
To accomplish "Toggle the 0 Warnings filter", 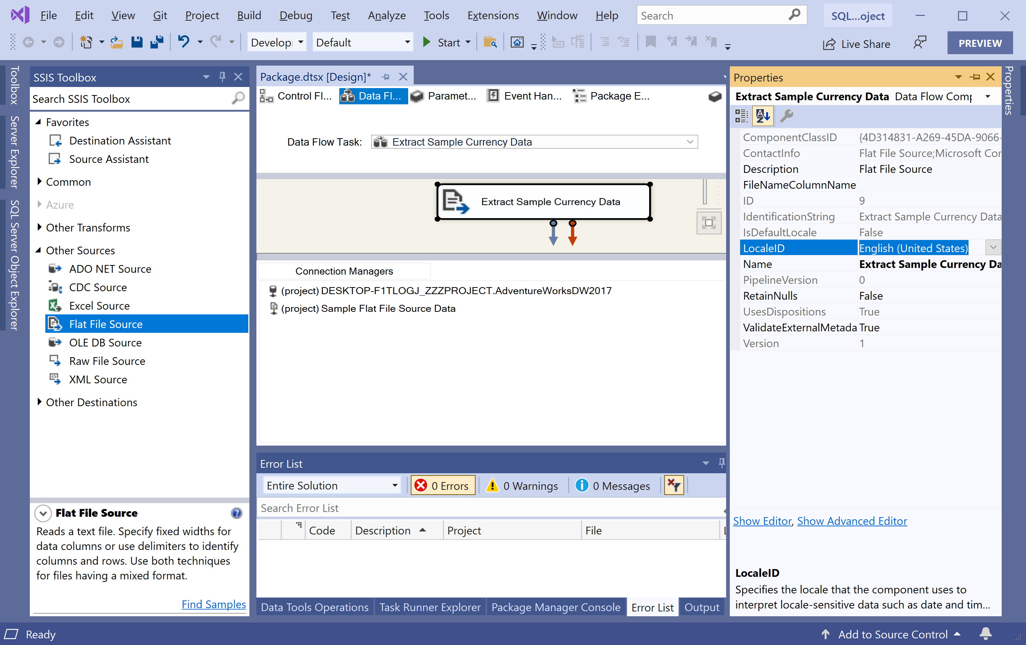I will [x=522, y=485].
